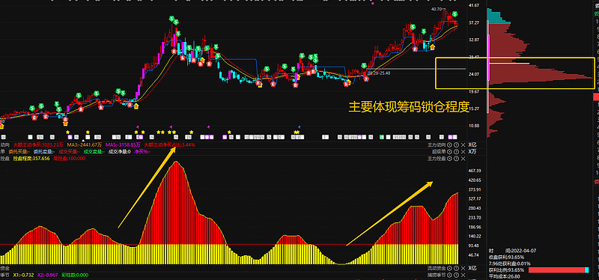Viewport: 599px width, 280px height.
Task: Click the 40.70 high price label
Action: [x=436, y=9]
